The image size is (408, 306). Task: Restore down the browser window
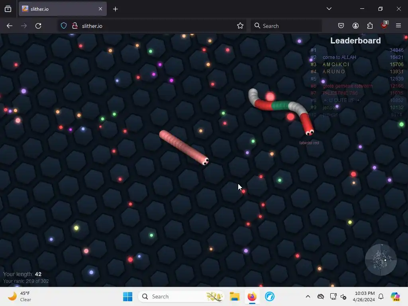pyautogui.click(x=381, y=9)
